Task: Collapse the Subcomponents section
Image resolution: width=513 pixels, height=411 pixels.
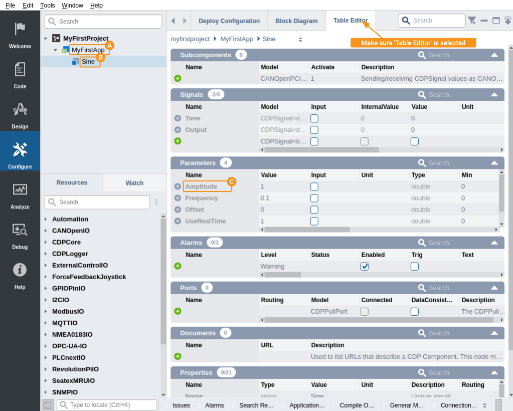Action: point(494,55)
